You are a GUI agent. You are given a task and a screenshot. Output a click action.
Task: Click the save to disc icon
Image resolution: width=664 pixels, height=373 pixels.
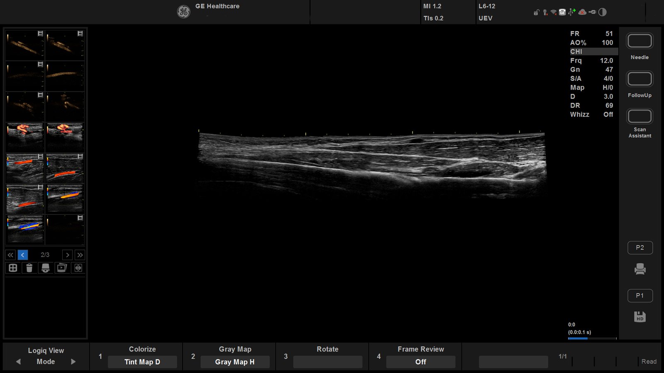point(46,268)
